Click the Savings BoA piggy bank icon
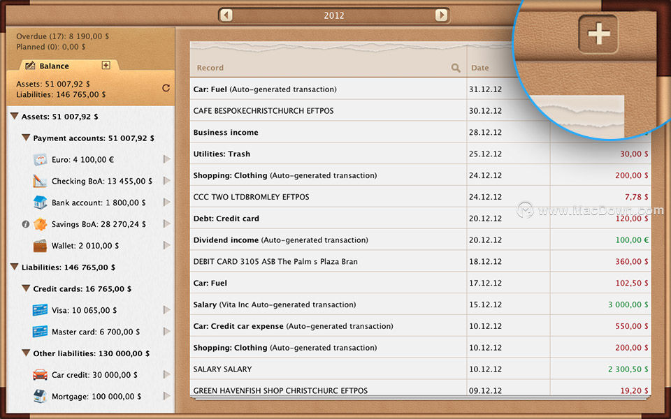 41,224
